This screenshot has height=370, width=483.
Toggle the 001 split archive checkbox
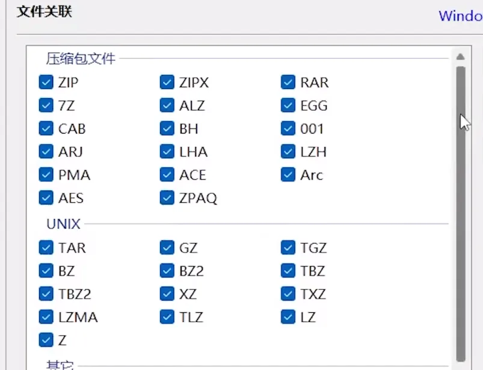point(288,129)
